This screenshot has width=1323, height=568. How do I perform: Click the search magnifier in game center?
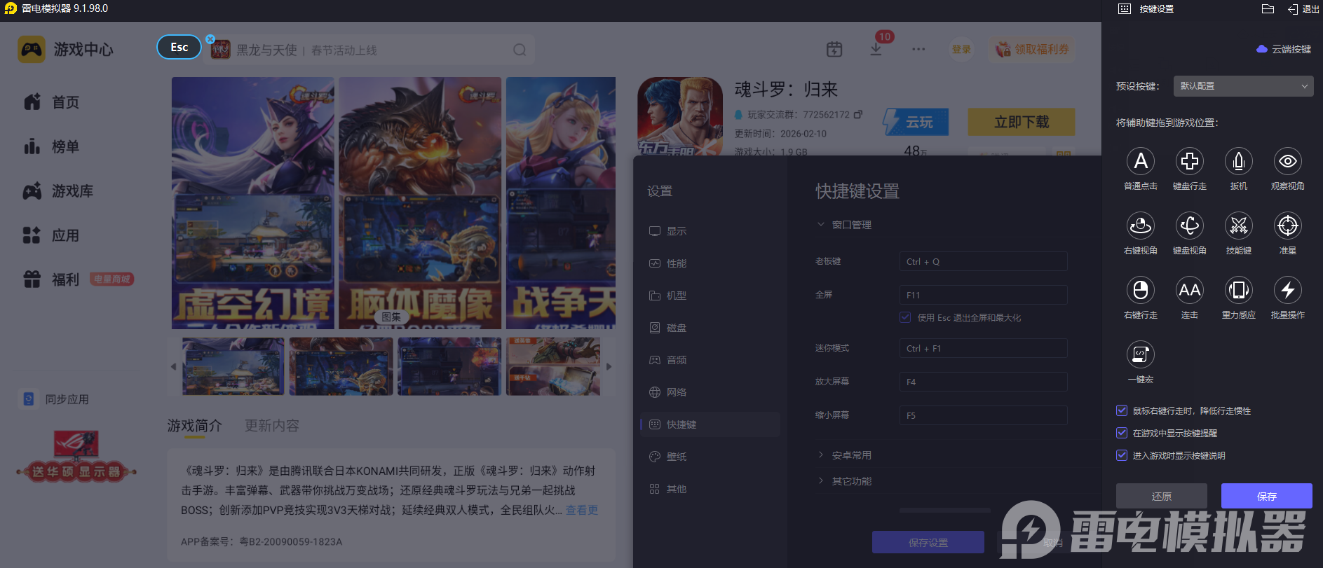520,50
